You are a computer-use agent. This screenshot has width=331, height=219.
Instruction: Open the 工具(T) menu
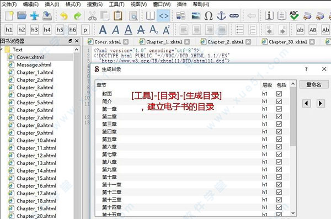tap(116, 4)
